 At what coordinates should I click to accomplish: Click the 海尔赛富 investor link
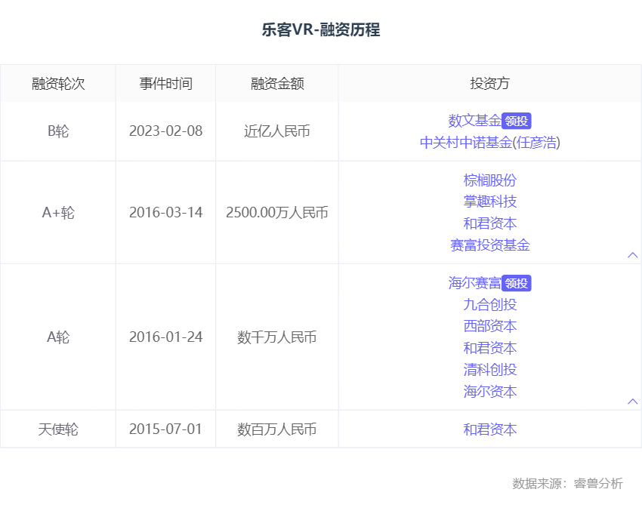pos(474,283)
